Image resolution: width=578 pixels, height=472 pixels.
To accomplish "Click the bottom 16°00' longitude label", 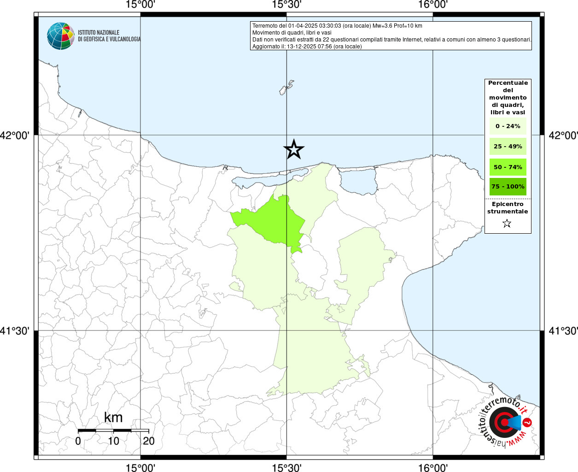I will 433,467.
